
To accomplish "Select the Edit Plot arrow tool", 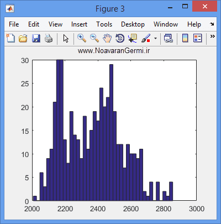I will (66, 39).
